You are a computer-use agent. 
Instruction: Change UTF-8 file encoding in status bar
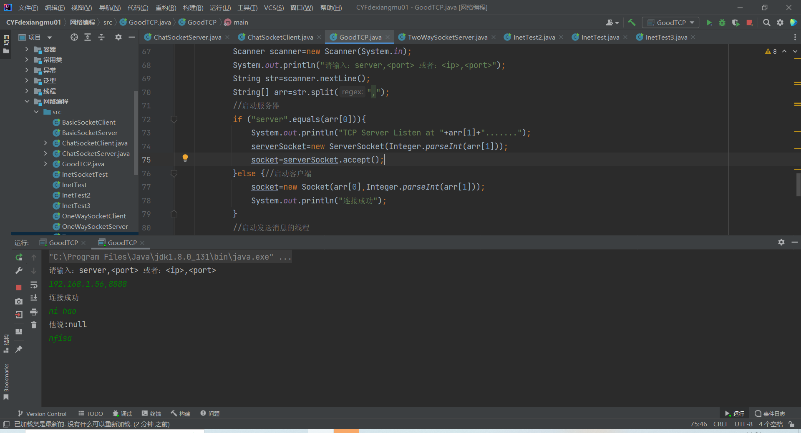[x=743, y=424]
